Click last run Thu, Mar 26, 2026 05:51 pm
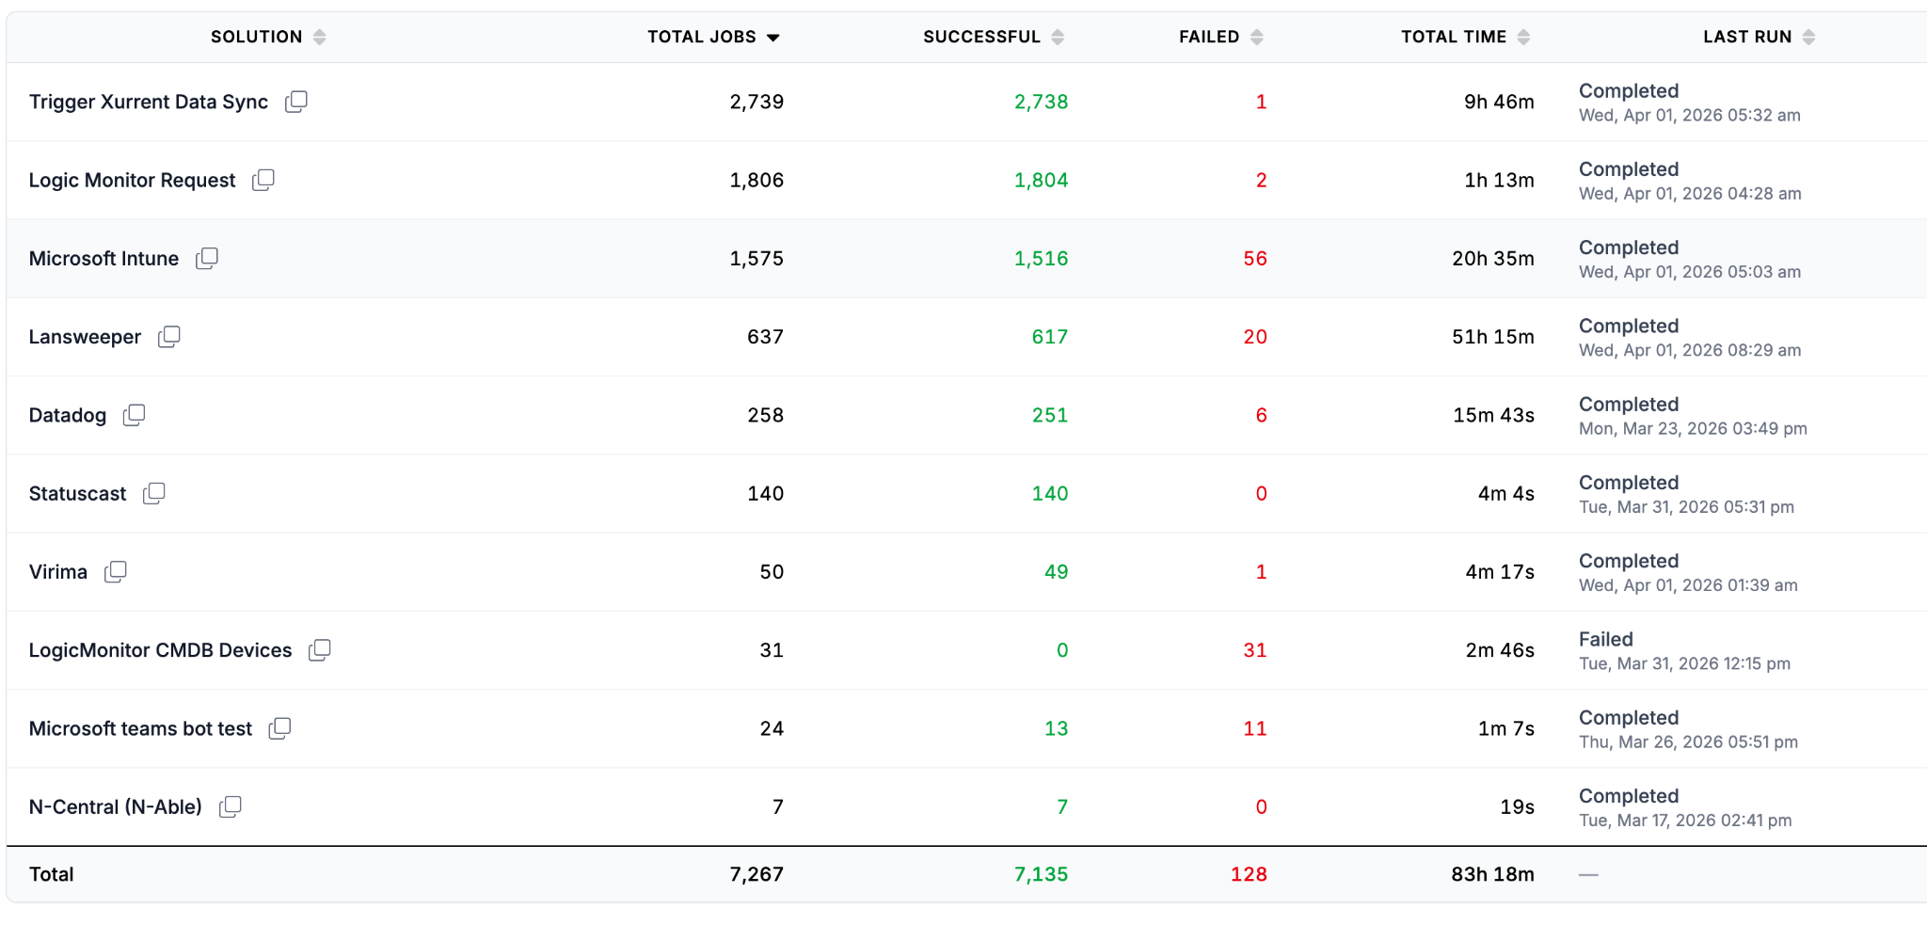 coord(1688,742)
